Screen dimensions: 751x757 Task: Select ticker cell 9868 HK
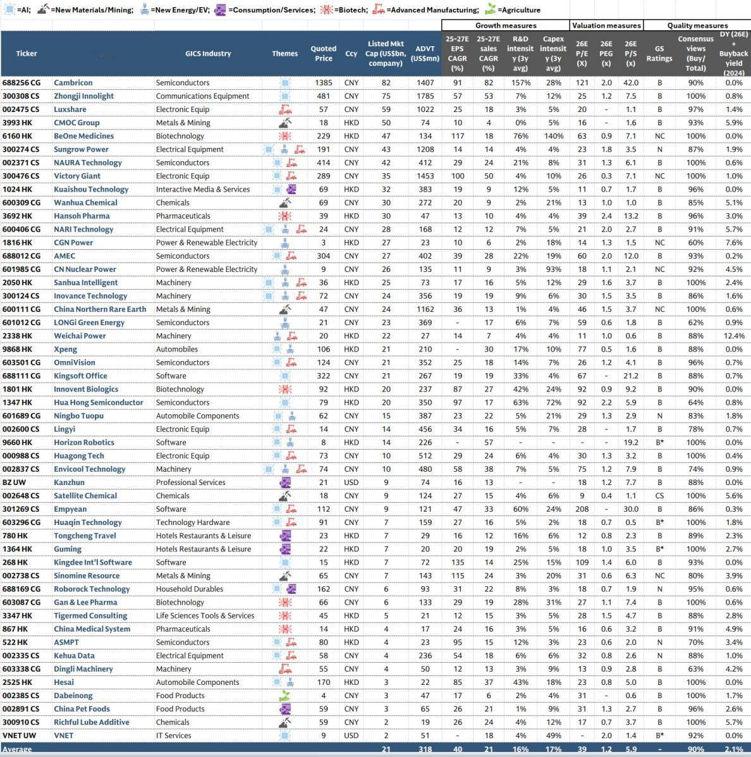click(17, 349)
